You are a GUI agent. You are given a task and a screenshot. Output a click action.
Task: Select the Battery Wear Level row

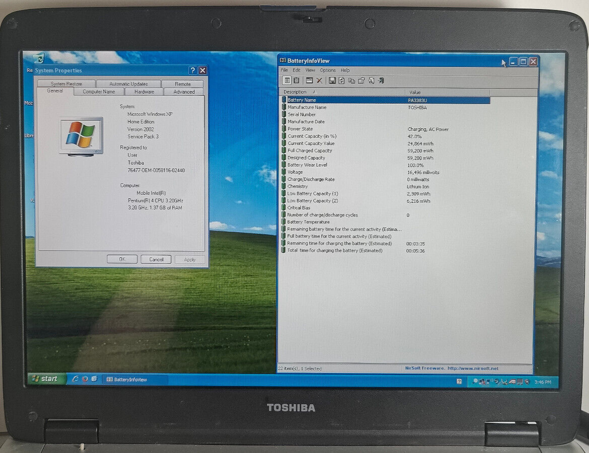click(385, 165)
